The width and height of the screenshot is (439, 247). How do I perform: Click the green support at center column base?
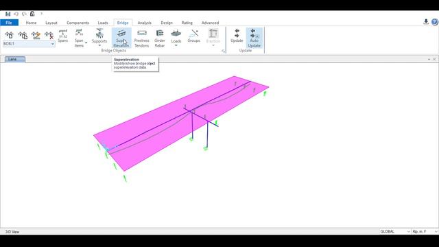[x=191, y=139]
